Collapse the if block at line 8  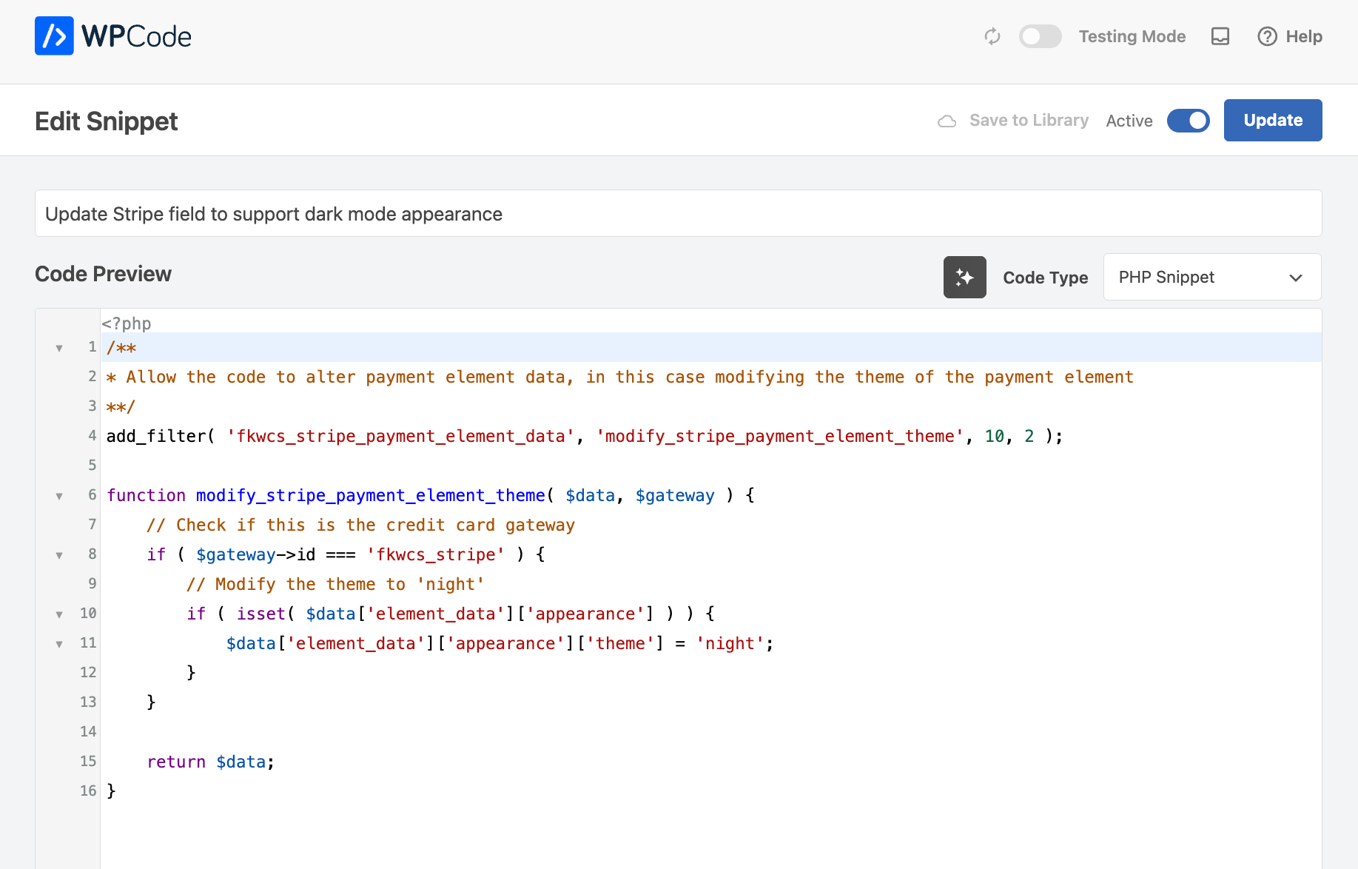coord(59,555)
